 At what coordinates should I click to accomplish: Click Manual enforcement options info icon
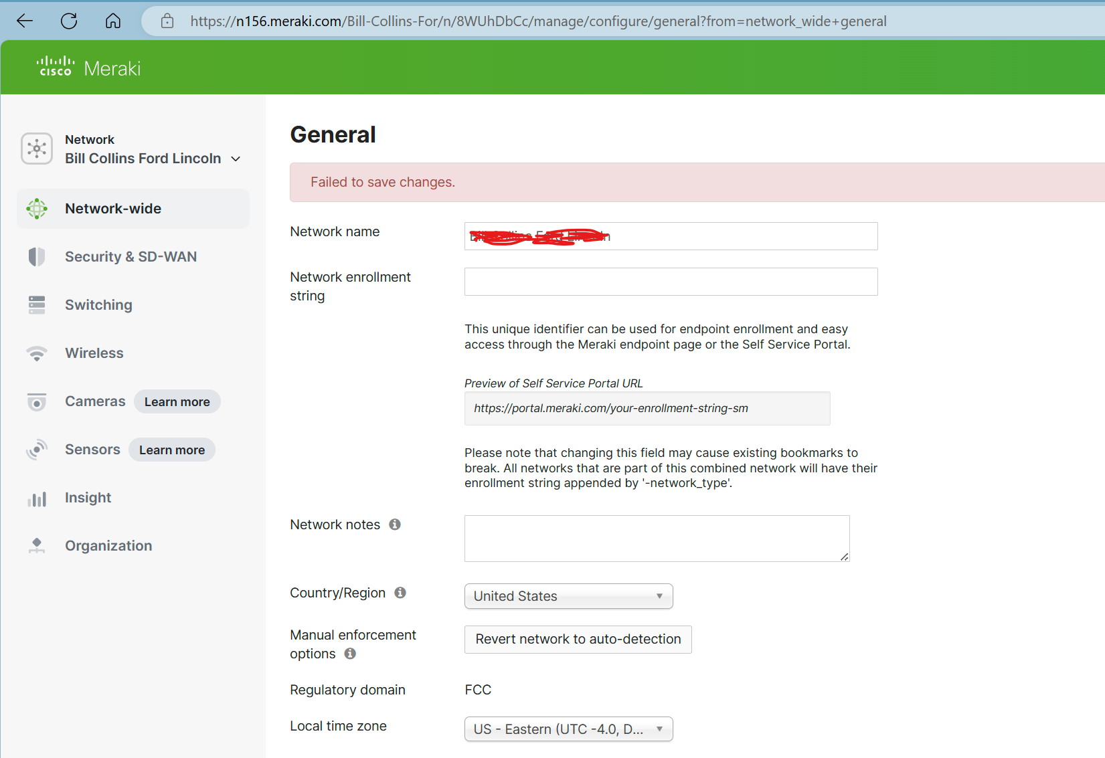(350, 654)
